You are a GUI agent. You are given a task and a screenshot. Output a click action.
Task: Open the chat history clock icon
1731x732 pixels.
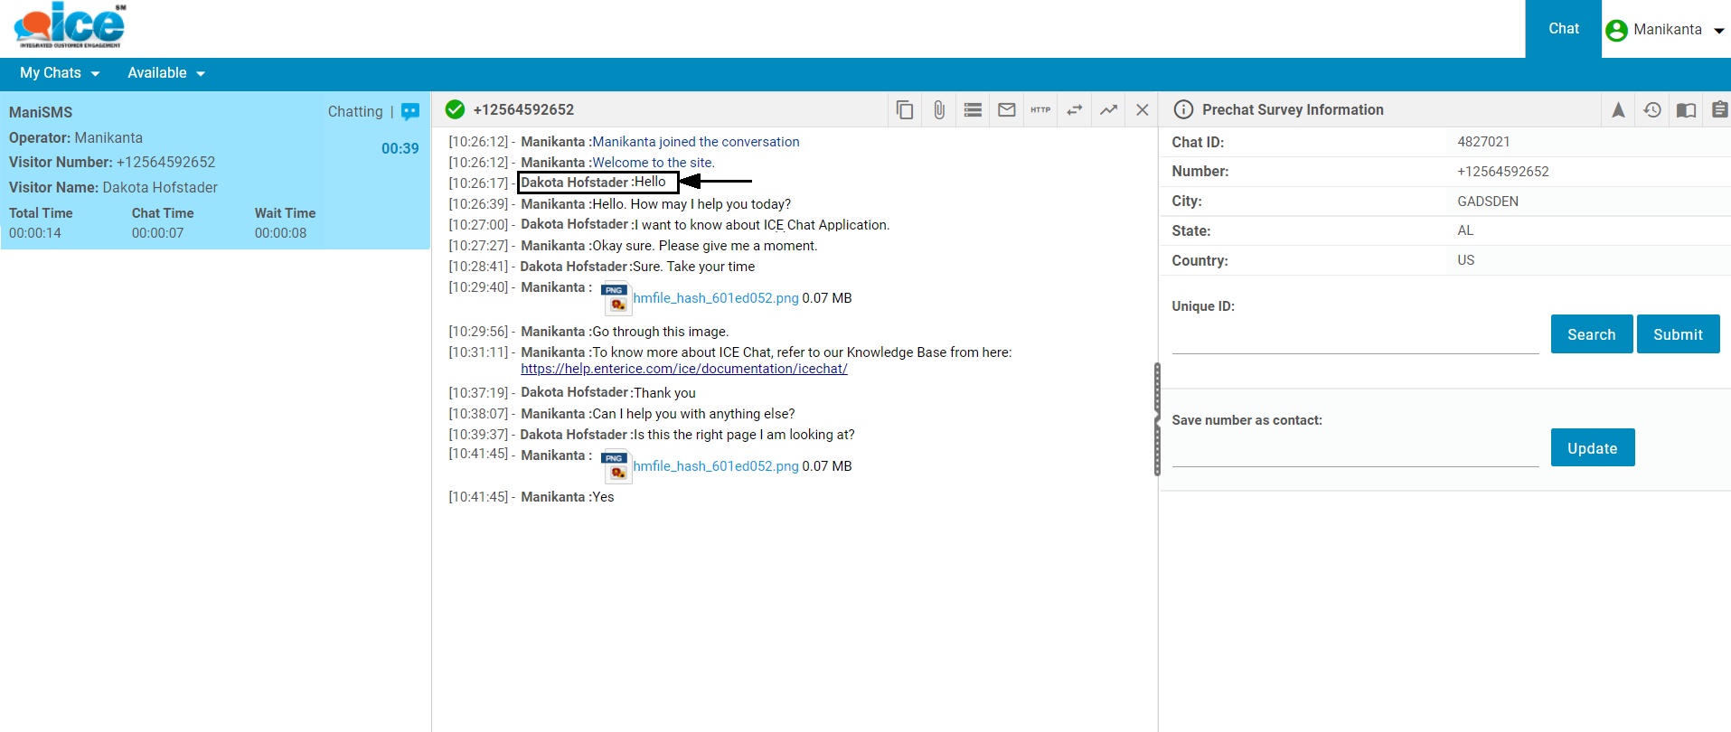[1651, 110]
